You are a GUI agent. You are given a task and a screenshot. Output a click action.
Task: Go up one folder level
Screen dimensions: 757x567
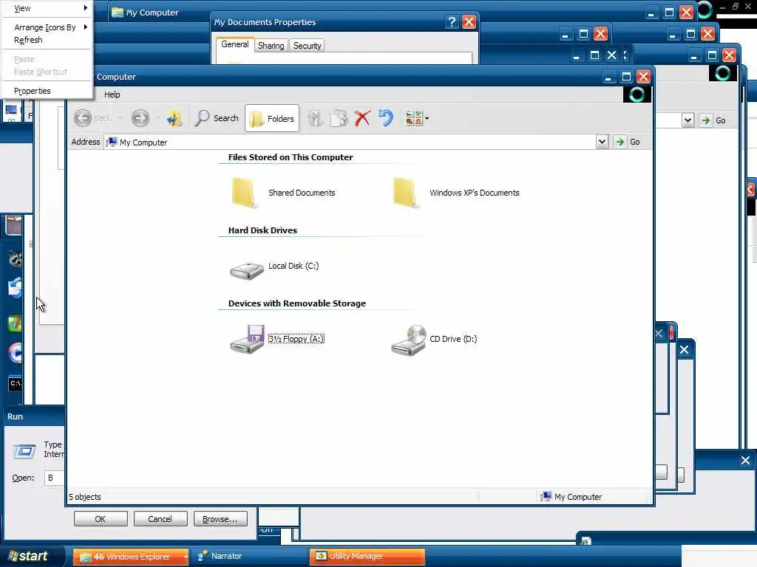174,118
